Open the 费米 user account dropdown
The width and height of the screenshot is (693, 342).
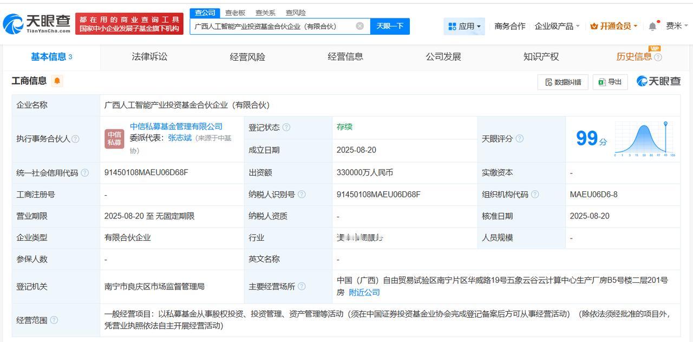point(677,26)
